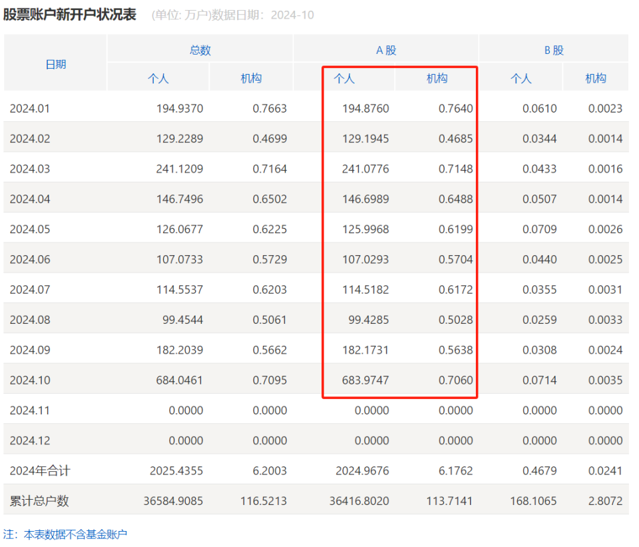
Task: Select the value 6.2003
Action: click(270, 471)
